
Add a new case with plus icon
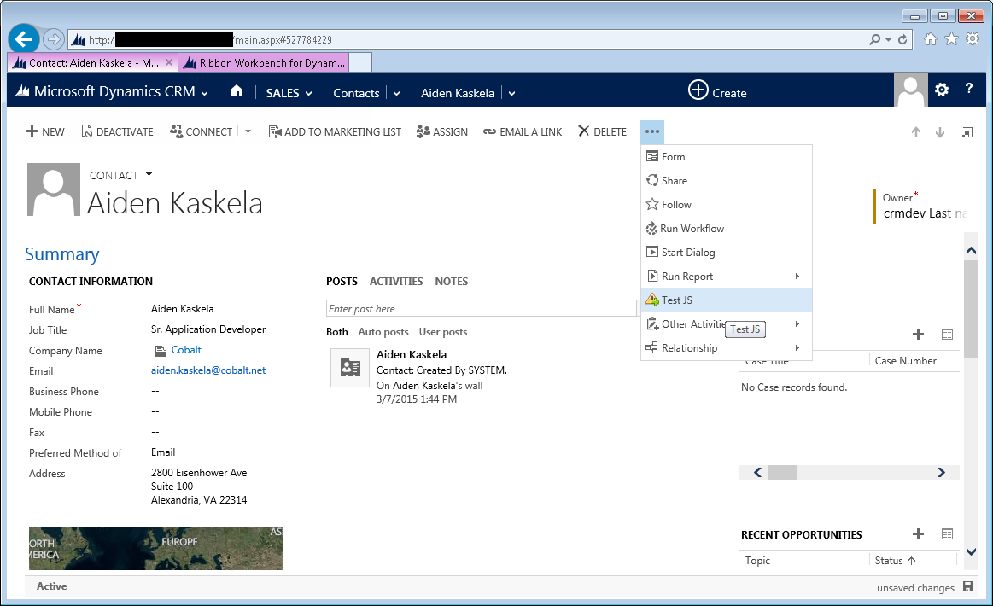click(919, 335)
